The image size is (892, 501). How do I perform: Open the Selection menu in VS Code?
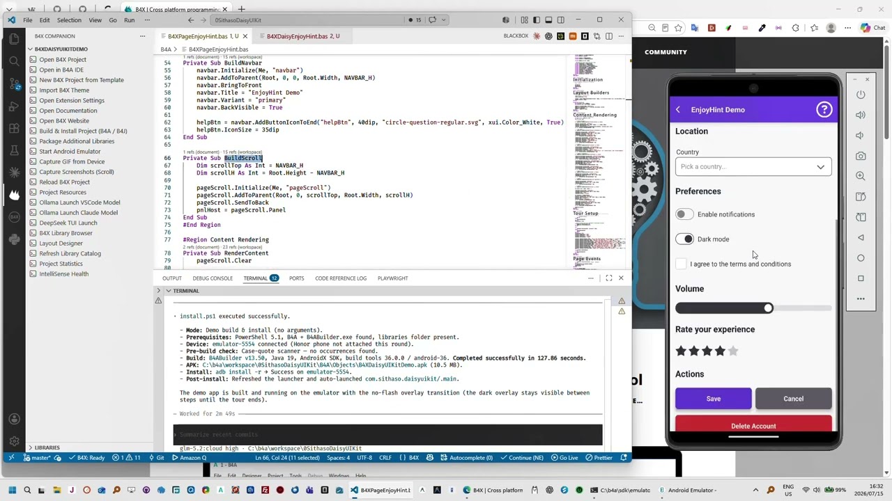[69, 20]
